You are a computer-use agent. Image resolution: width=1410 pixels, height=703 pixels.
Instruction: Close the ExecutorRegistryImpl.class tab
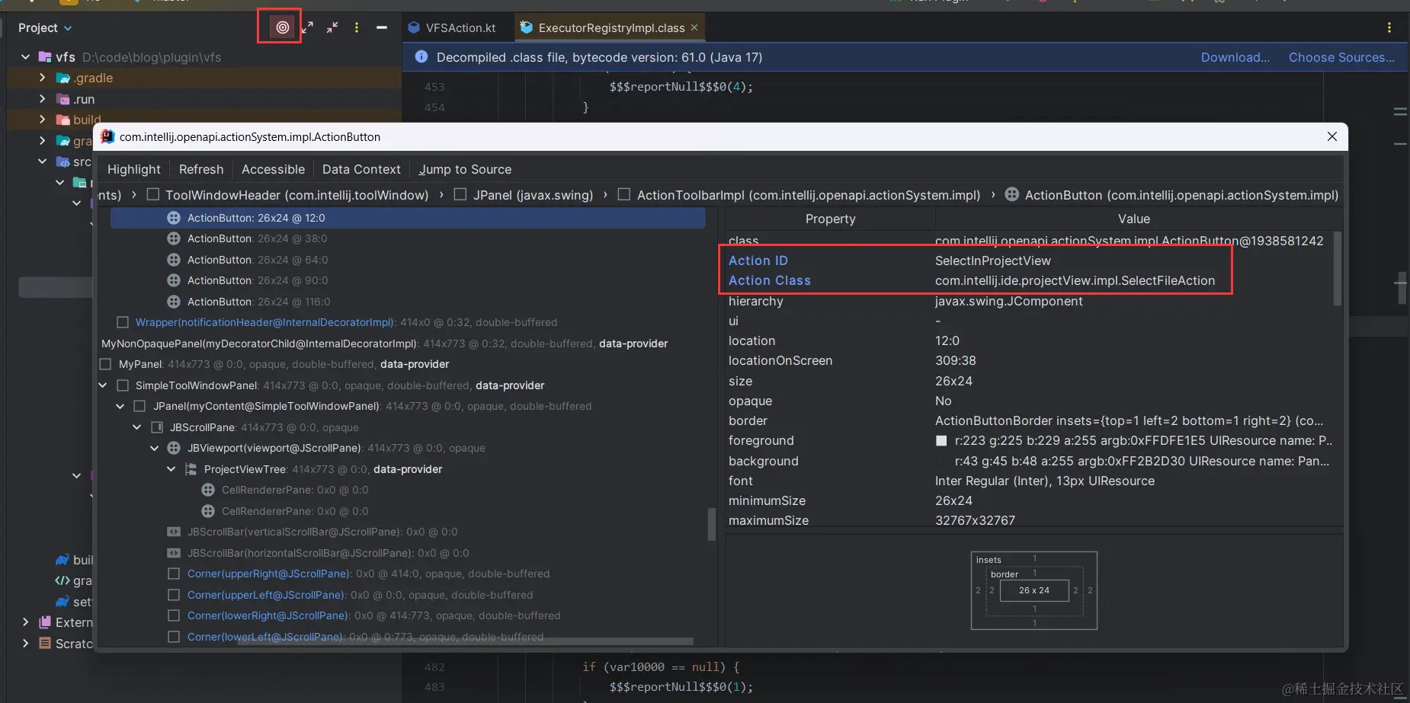pyautogui.click(x=694, y=27)
